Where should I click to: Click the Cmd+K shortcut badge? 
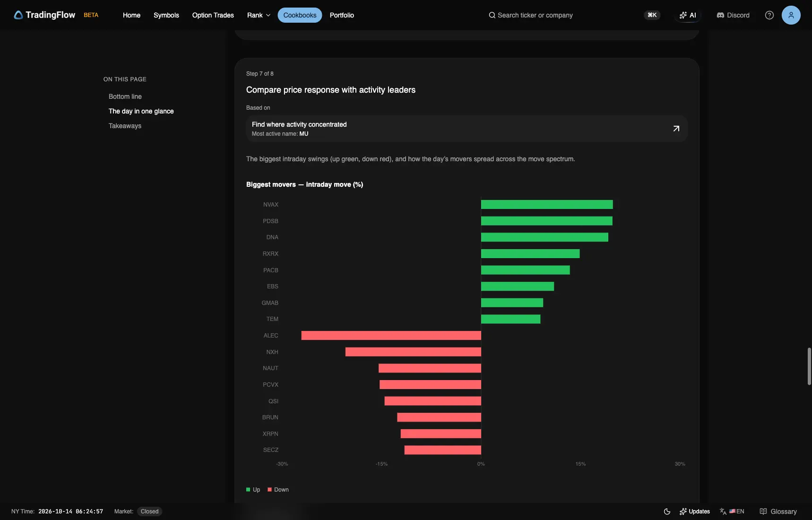(652, 15)
